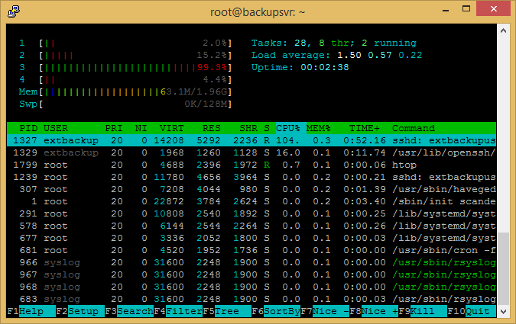
Task: Sort by the CPU% column header
Action: coord(289,128)
